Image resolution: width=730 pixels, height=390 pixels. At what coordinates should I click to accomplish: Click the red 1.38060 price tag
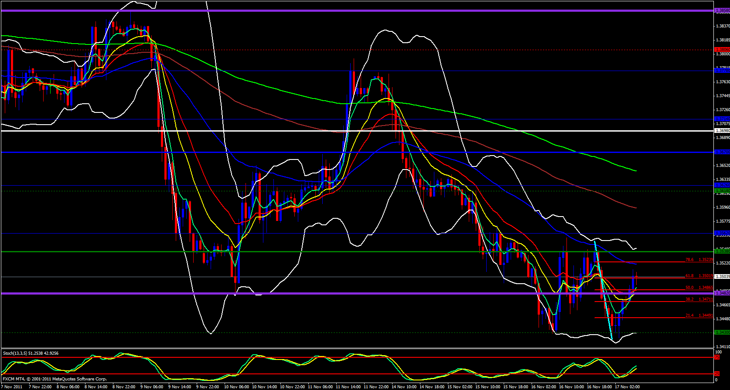[x=722, y=50]
